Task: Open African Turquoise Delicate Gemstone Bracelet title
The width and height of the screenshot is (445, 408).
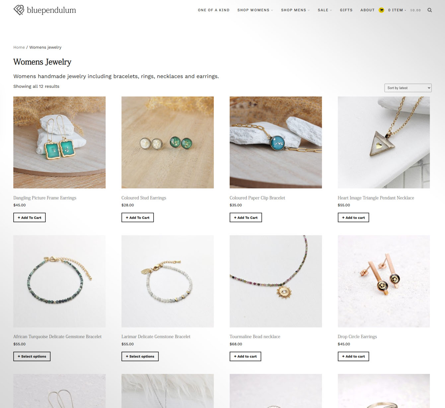Action: (57, 337)
